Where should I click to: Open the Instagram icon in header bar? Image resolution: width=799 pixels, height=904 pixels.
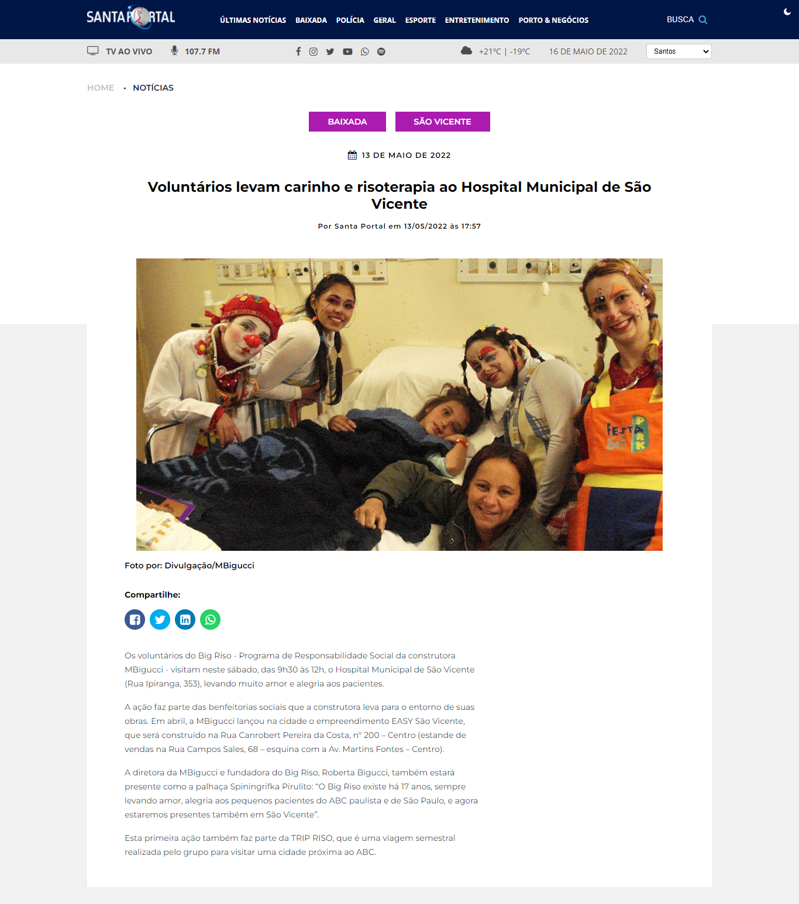[314, 51]
